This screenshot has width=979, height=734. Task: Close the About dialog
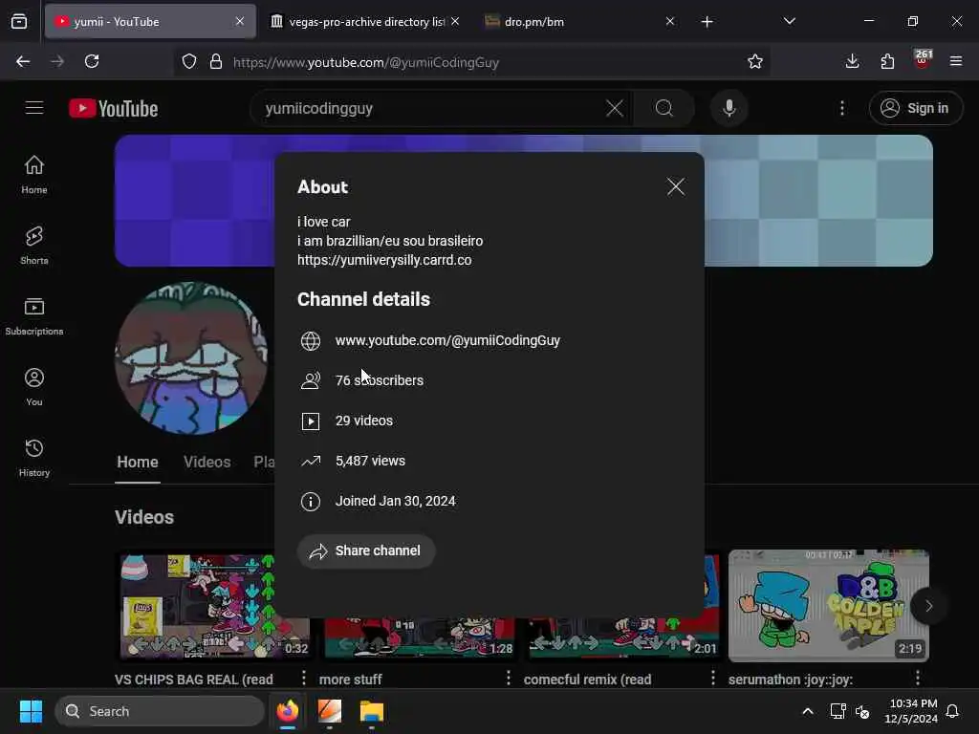676,186
